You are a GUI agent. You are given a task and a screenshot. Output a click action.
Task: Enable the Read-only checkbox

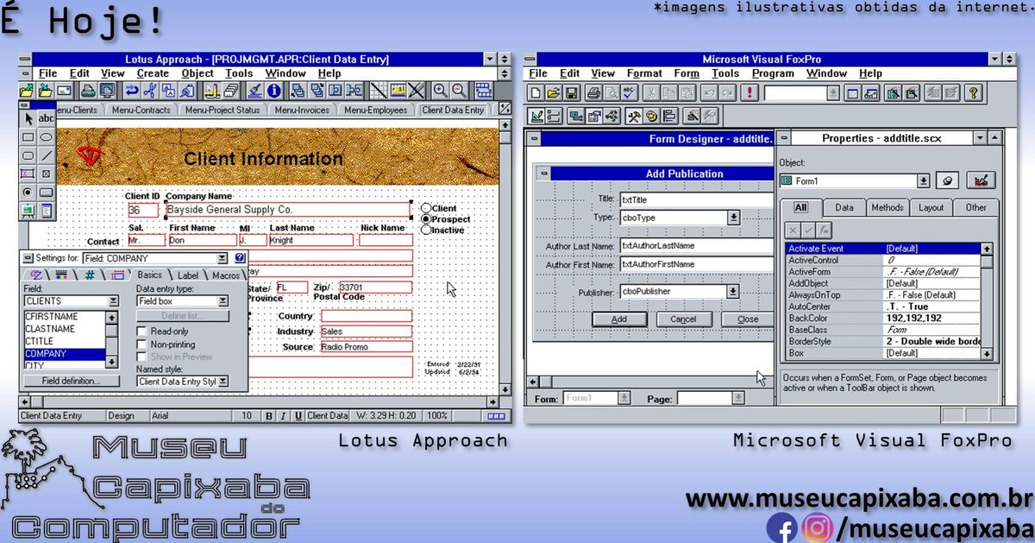click(142, 331)
